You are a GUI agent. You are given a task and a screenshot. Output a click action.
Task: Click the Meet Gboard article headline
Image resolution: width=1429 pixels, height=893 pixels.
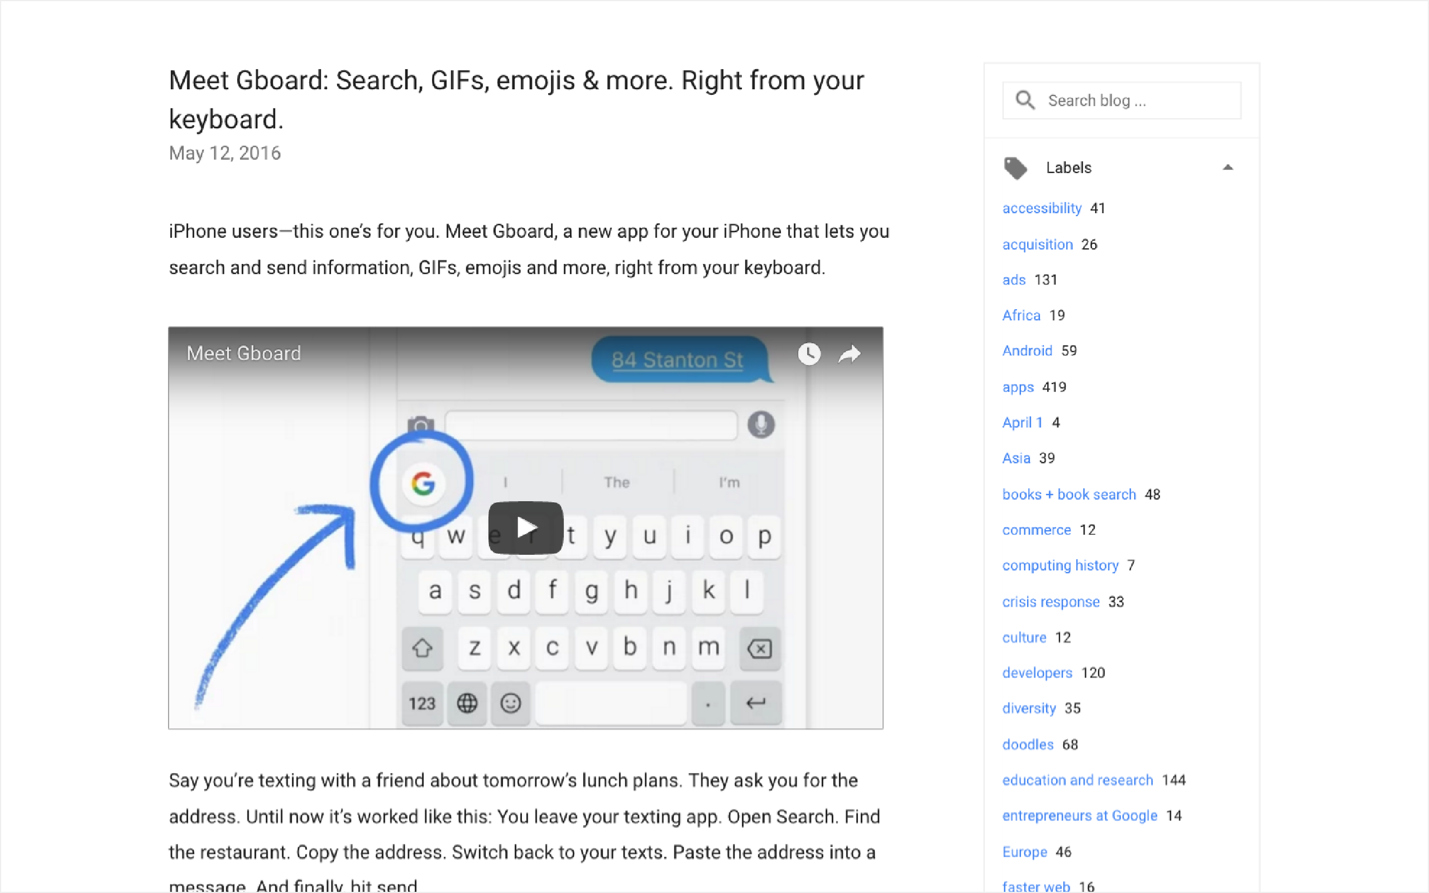coord(516,100)
